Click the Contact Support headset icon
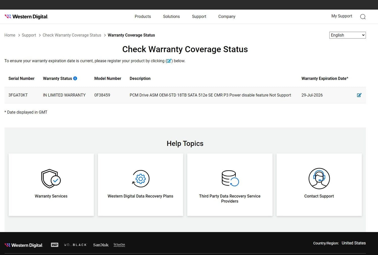The height and width of the screenshot is (255, 378). coord(319,178)
